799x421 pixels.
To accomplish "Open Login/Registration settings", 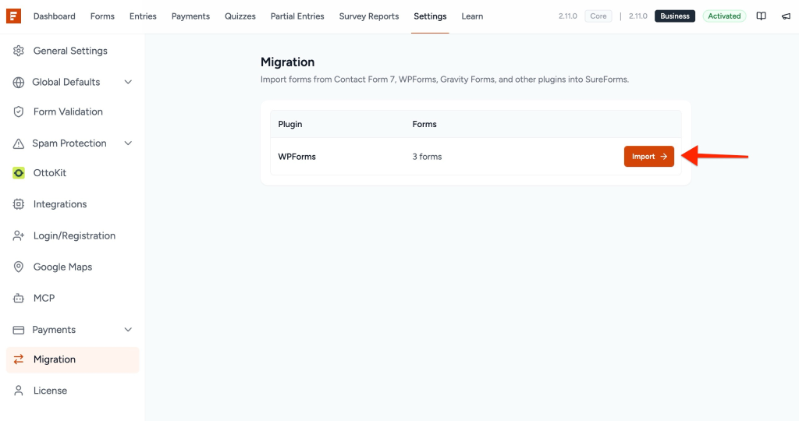I will coord(73,235).
